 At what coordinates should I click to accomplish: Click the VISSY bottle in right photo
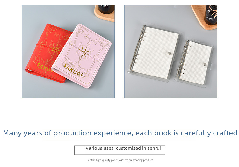point(211,15)
